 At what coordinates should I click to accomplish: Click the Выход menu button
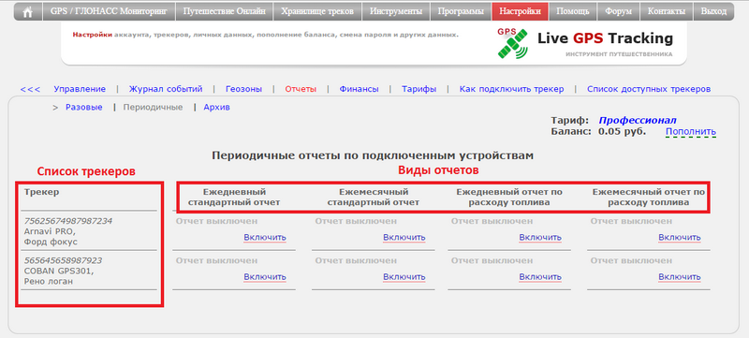(713, 11)
